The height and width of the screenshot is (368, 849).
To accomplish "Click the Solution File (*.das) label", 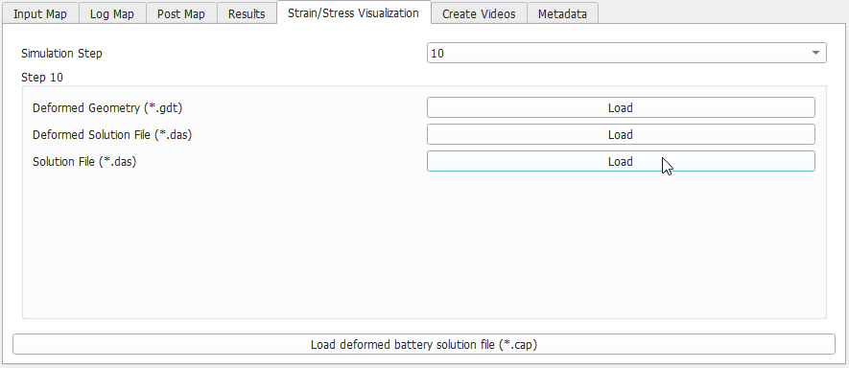I will point(83,161).
